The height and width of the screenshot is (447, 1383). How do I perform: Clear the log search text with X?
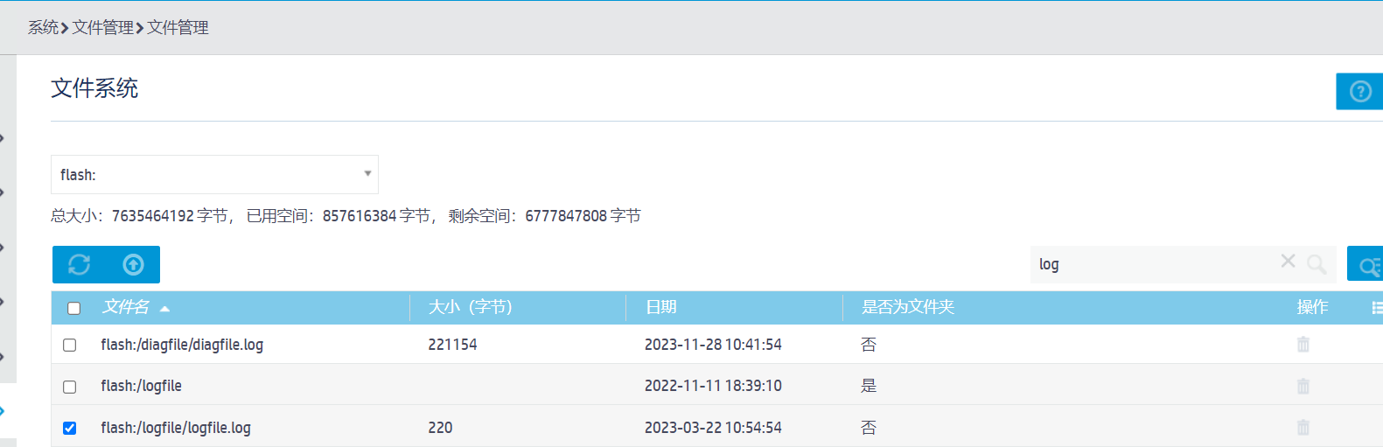pyautogui.click(x=1288, y=262)
